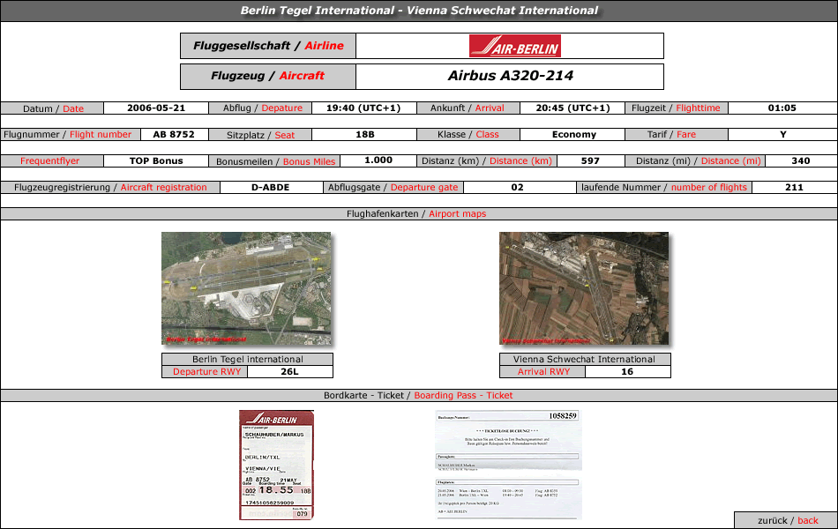Viewport: 838px width, 529px height.
Task: Click the seat value 18B
Action: coord(365,135)
